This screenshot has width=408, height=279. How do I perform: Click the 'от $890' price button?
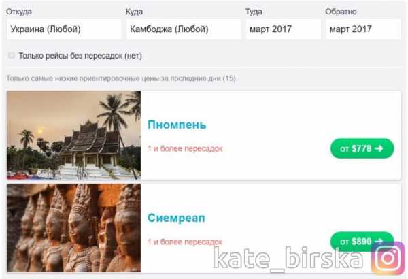362,241
